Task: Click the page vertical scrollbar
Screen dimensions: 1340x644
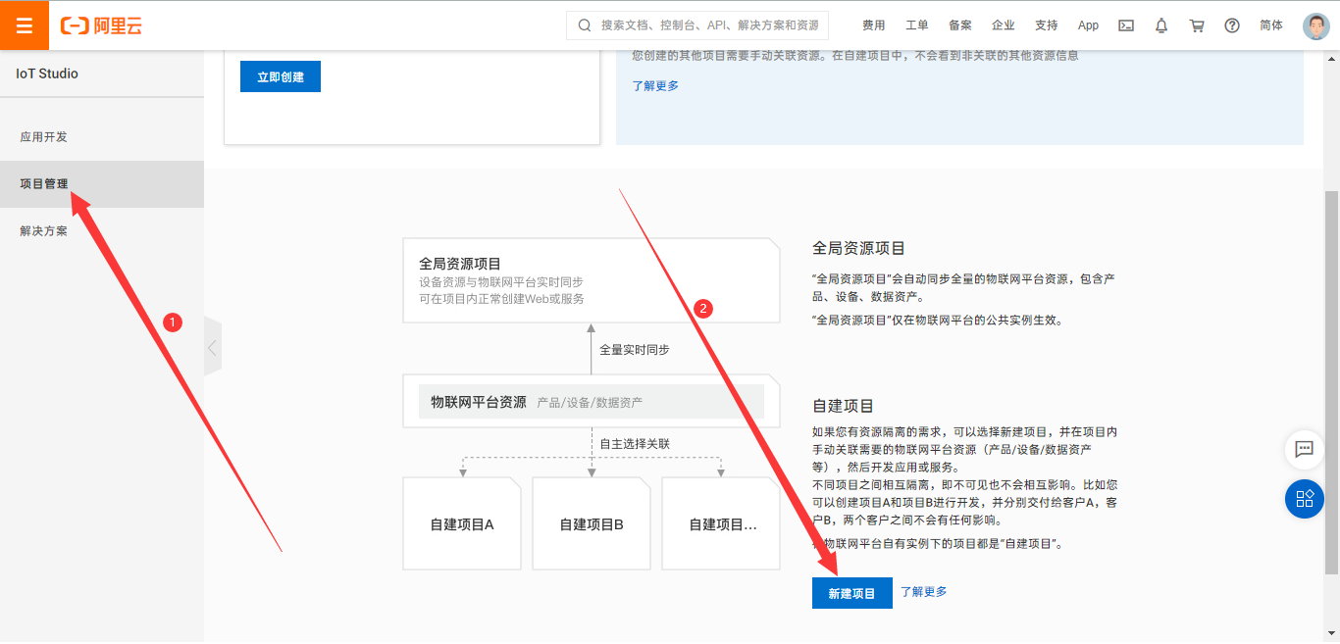Action: [1331, 382]
